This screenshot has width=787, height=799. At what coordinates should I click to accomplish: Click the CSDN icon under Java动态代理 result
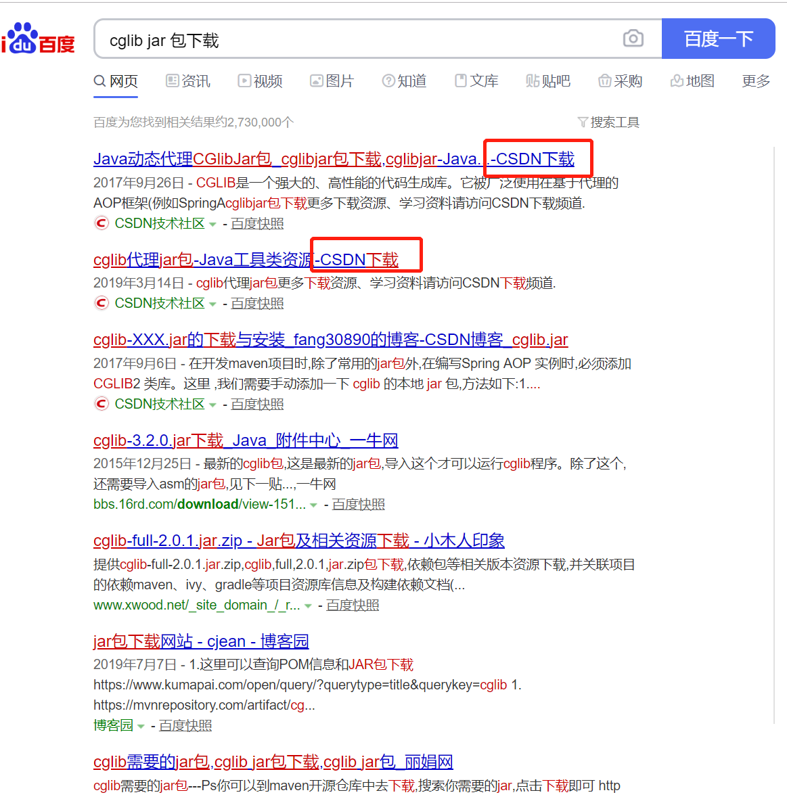click(102, 223)
